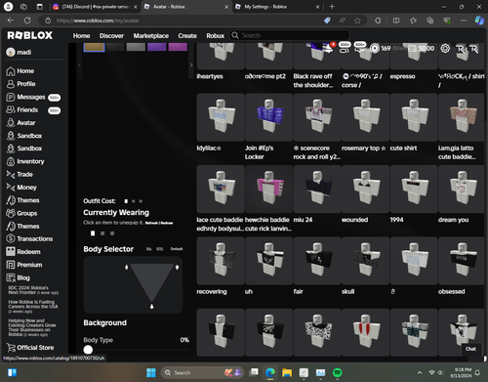Pick the purple color swatch
Viewport: 488px width, 382px height.
[x=157, y=47]
